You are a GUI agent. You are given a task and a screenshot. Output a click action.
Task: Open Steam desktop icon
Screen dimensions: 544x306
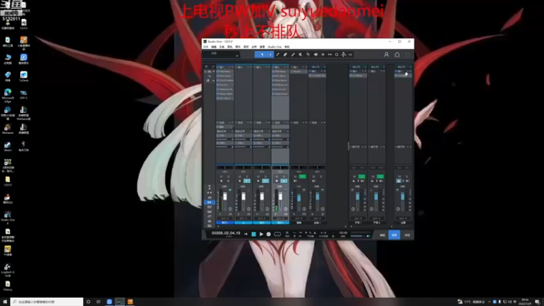pos(7,146)
